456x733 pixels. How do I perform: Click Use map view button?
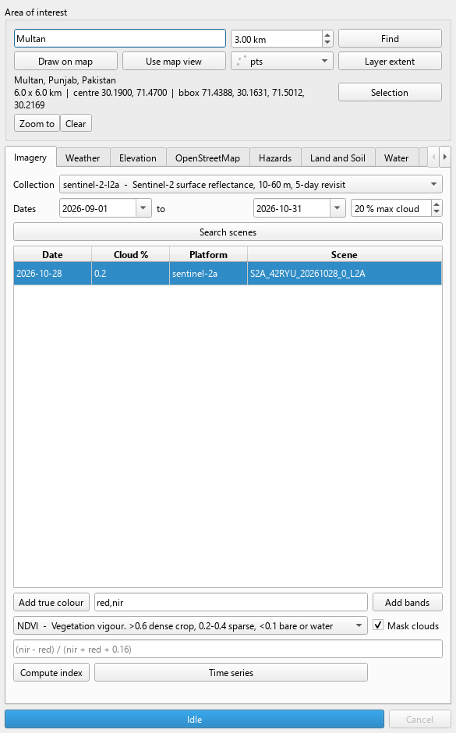pyautogui.click(x=174, y=62)
